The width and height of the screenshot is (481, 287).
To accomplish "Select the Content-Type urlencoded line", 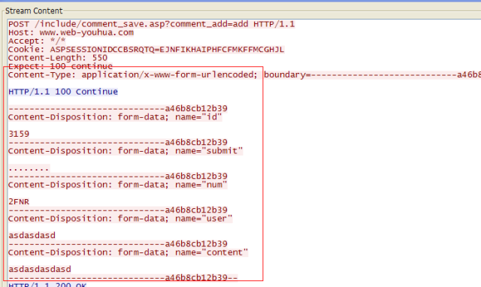I will click(244, 75).
